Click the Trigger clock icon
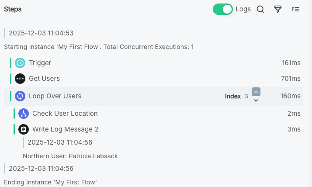Viewport: 312px width, 187px height. (x=20, y=63)
